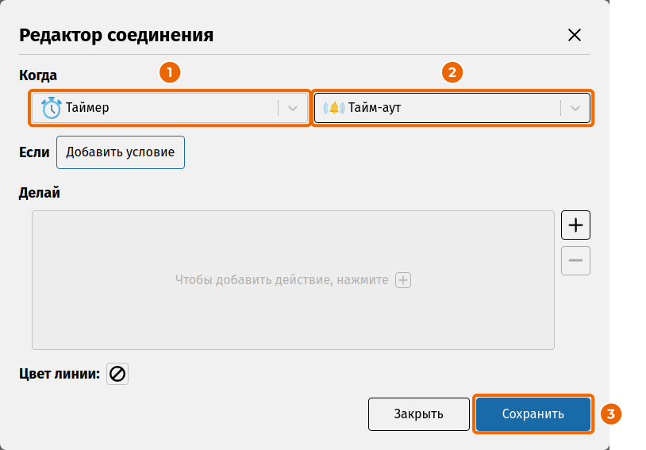Image resolution: width=646 pixels, height=450 pixels.
Task: Click the Цвет линии label
Action: pos(60,374)
